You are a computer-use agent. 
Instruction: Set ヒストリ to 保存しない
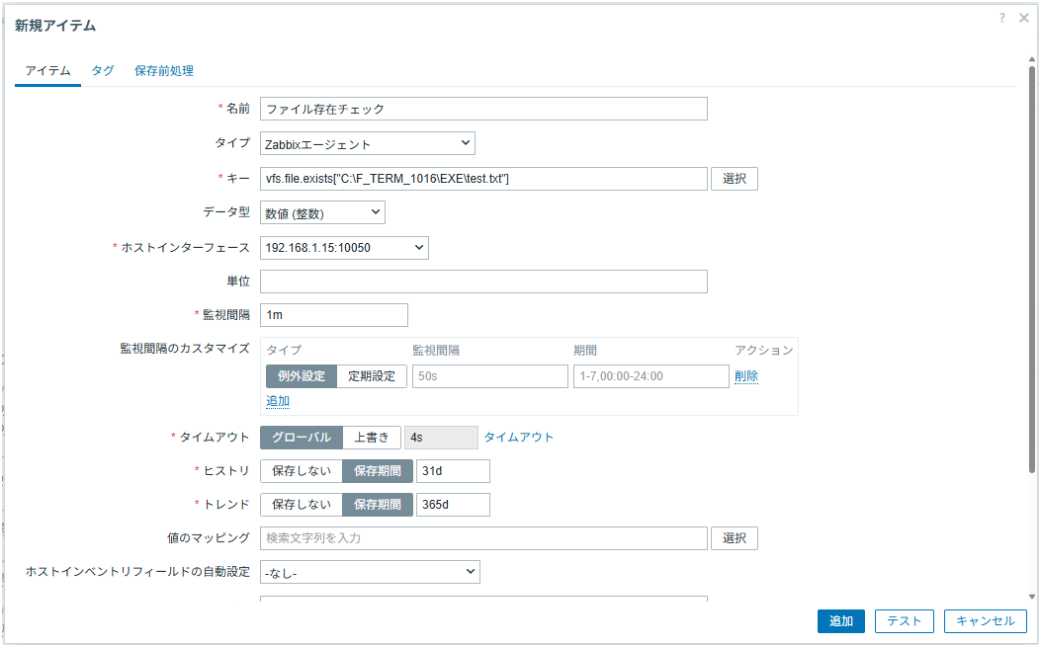point(302,471)
